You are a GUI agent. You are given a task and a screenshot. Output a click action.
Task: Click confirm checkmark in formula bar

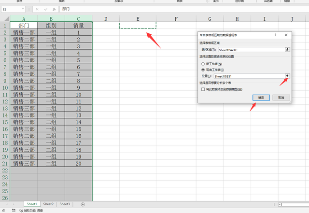click(x=46, y=9)
